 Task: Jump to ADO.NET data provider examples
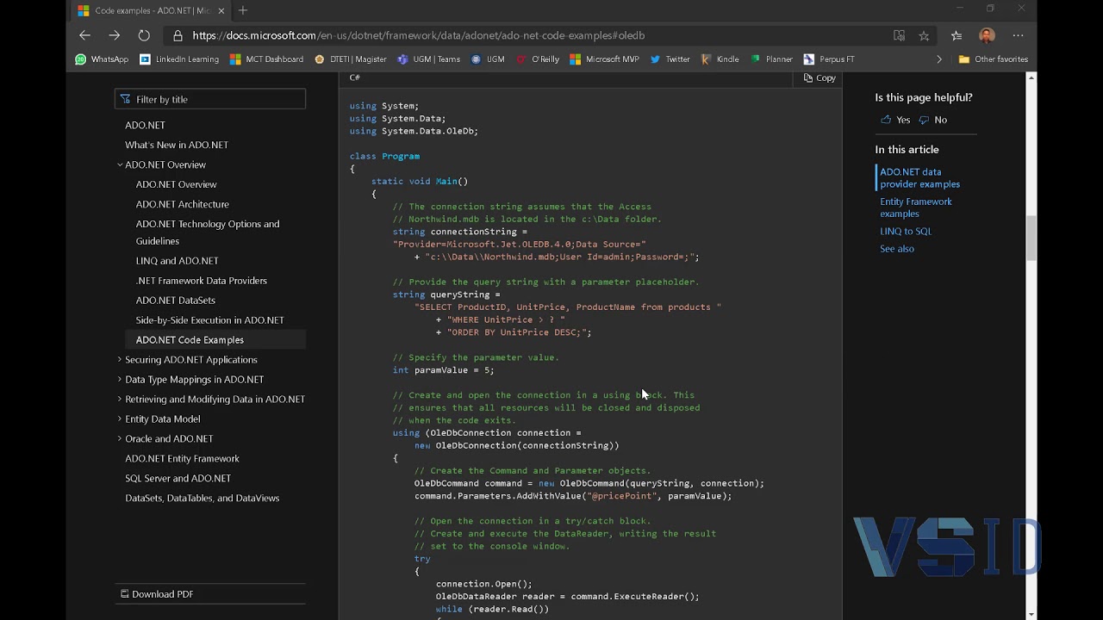pos(919,178)
